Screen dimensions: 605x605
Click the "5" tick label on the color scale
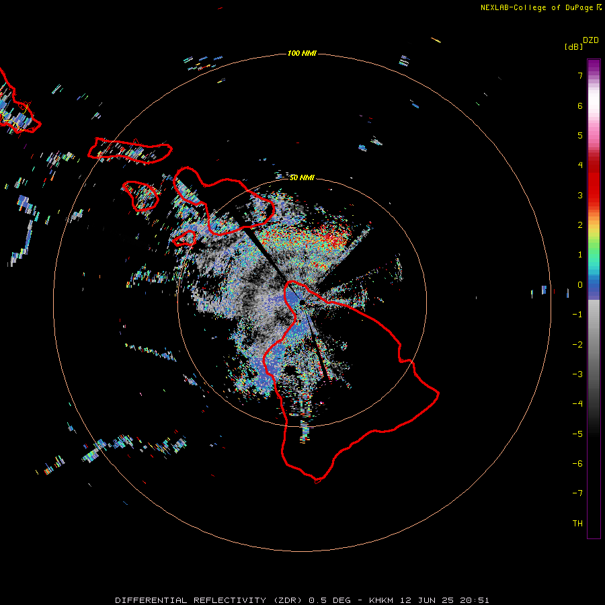[x=580, y=136]
